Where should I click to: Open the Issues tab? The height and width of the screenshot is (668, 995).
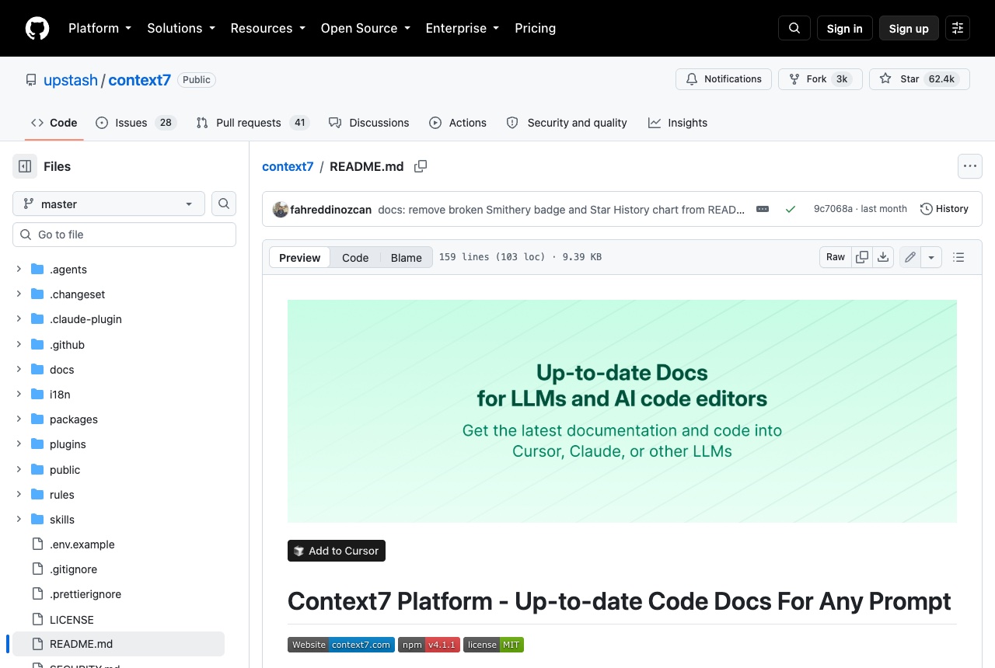click(x=136, y=123)
